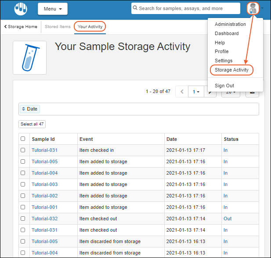Viewport: 271px width, 258px height.
Task: Open the user avatar menu
Action: tap(253, 8)
